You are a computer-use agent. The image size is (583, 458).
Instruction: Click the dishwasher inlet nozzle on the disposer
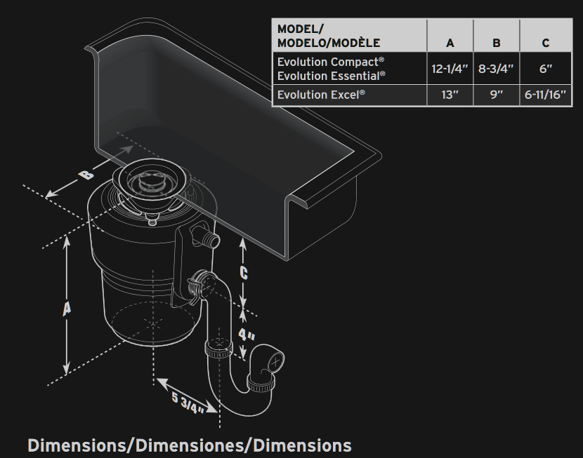coord(205,235)
